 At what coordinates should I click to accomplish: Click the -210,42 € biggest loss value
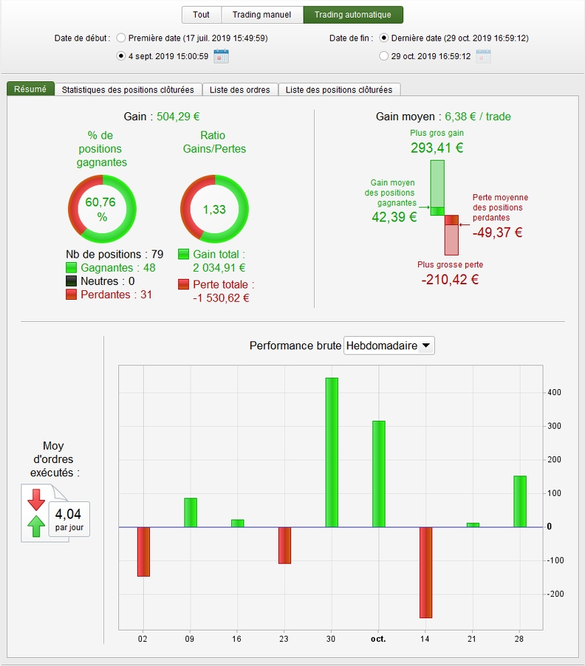click(451, 280)
